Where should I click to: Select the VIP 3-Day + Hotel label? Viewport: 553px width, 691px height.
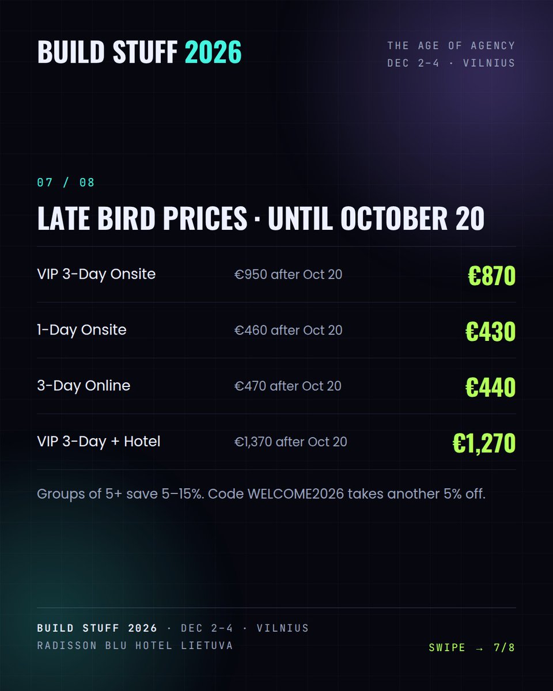coord(99,442)
